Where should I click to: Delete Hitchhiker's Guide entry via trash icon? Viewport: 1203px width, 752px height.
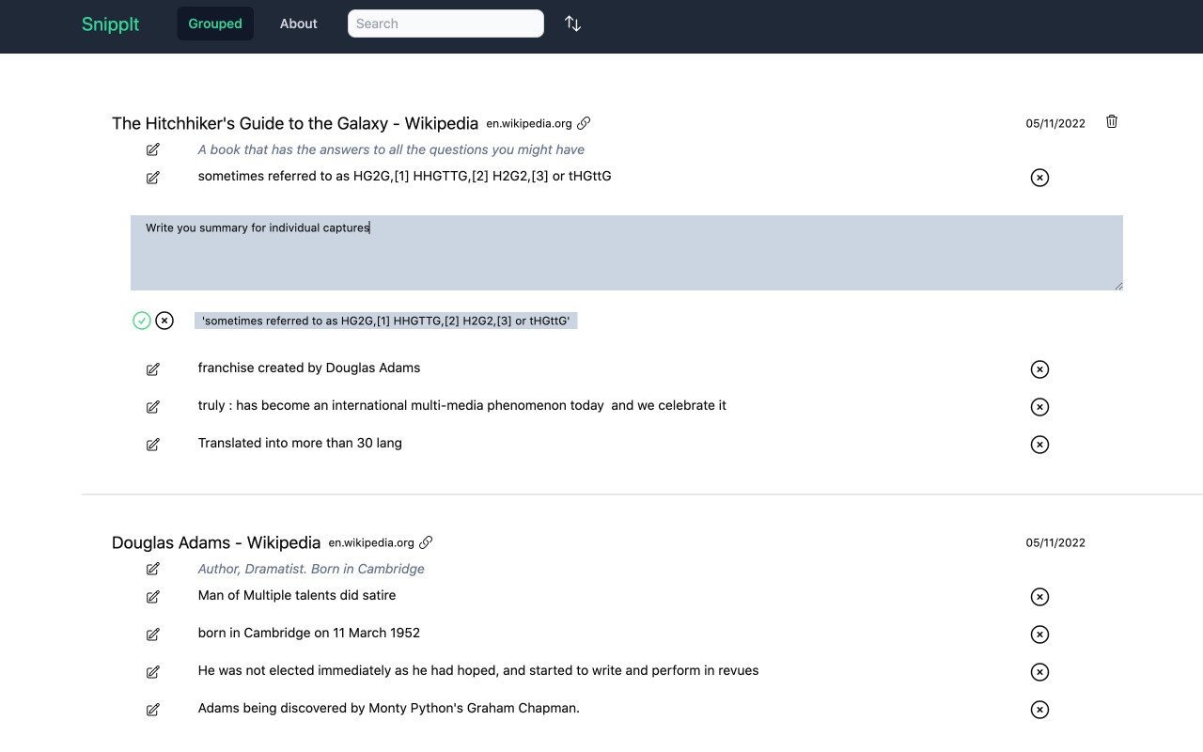click(x=1111, y=121)
